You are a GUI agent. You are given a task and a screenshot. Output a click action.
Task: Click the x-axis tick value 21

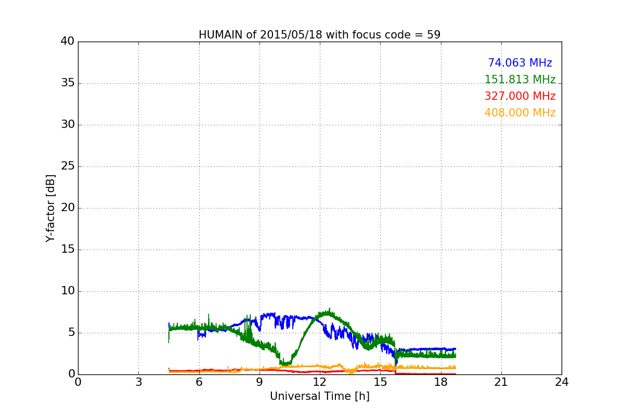pyautogui.click(x=501, y=382)
